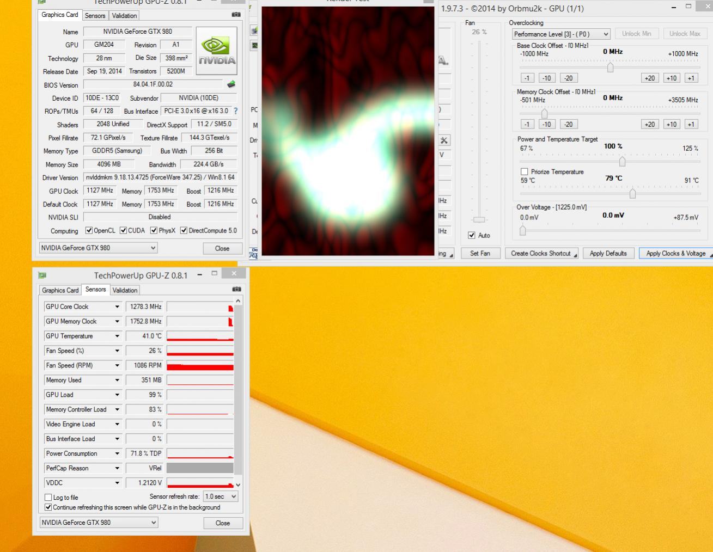Screen dimensions: 713x552
Task: Uncheck the Auto fan checkbox
Action: [472, 235]
